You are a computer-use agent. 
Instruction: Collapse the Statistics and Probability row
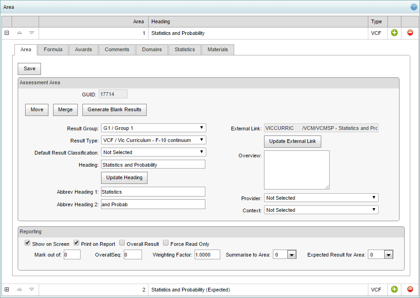click(7, 33)
